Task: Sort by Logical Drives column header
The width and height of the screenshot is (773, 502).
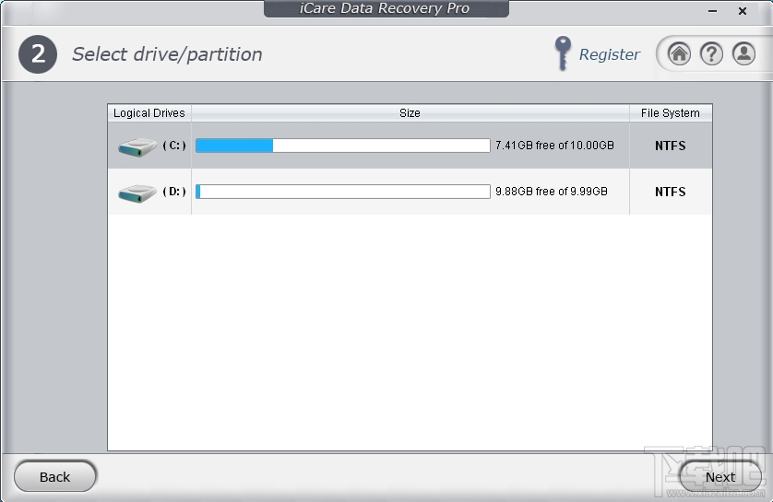Action: click(x=149, y=112)
